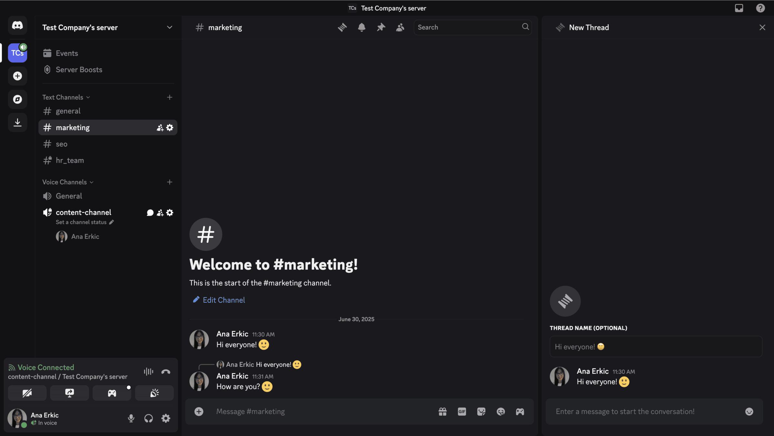774x436 pixels.
Task: Click Ana Erkic name on 11:31 message
Action: 232,376
